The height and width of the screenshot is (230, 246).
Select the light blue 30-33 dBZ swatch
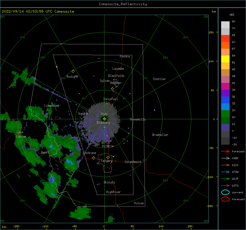[225, 107]
